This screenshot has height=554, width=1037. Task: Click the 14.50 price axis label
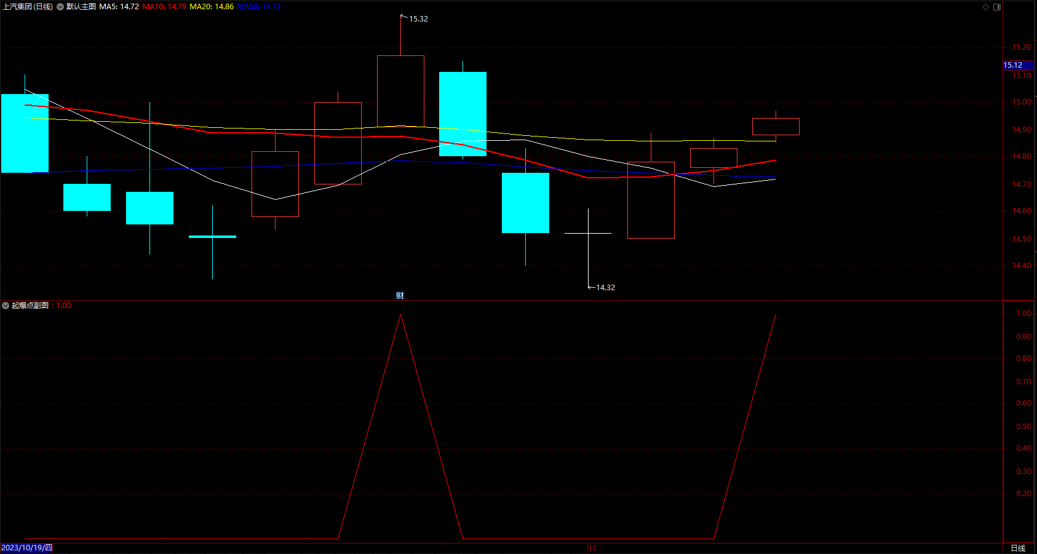click(x=1022, y=239)
